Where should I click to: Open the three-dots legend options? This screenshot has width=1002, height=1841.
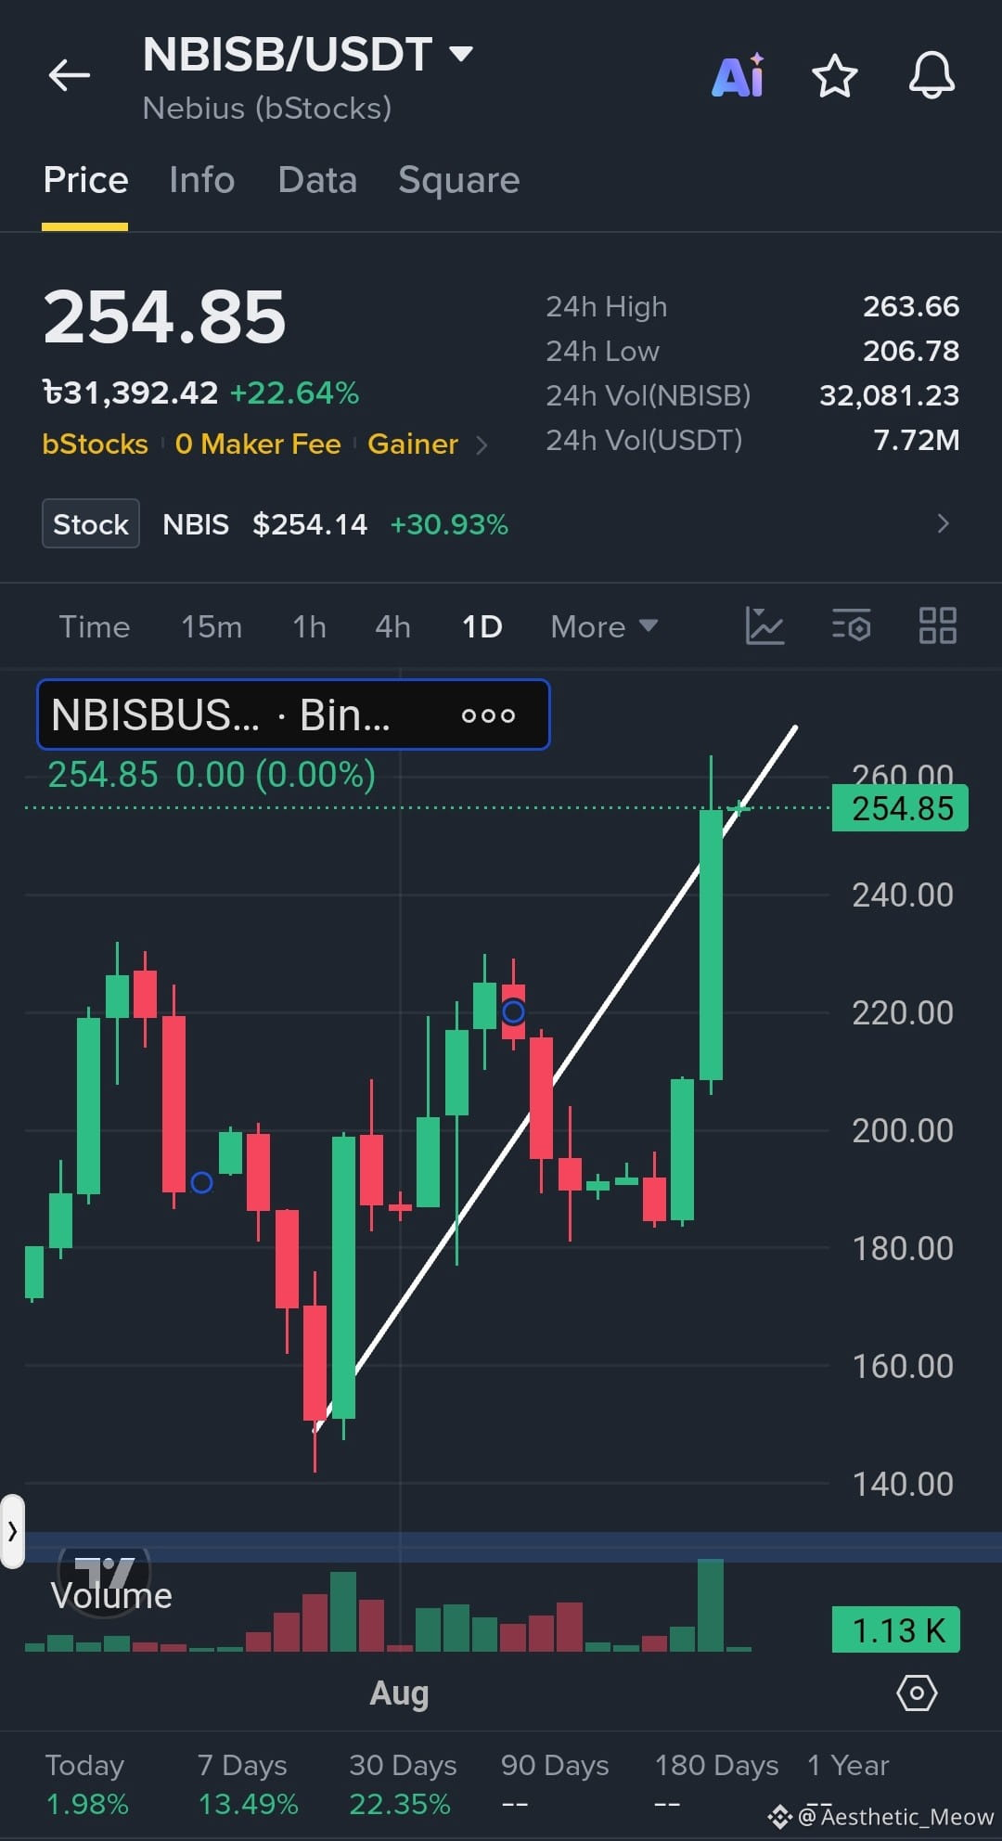click(x=488, y=715)
